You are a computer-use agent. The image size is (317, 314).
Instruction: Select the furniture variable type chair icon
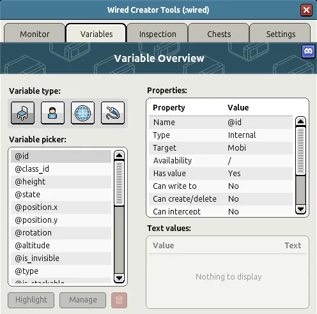(22, 113)
